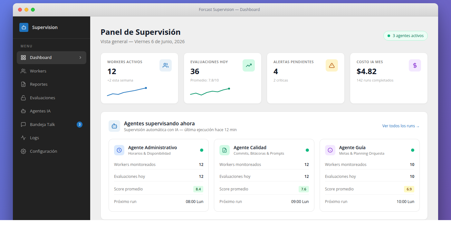
Task: Click the Agente Administrativo clock icon
Action: (119, 150)
